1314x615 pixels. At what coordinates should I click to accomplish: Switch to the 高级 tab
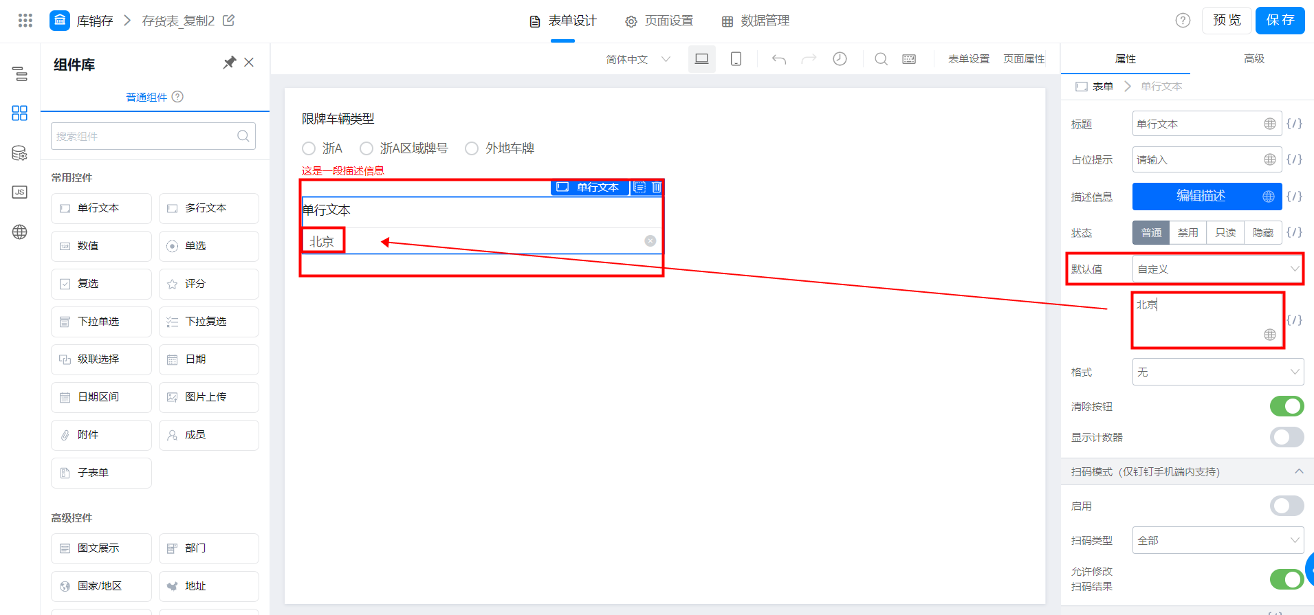point(1254,59)
